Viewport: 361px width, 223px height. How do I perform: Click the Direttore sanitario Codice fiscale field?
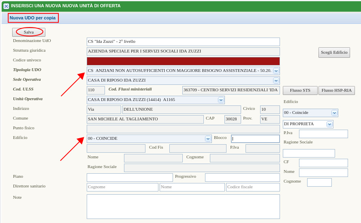pos(253,187)
